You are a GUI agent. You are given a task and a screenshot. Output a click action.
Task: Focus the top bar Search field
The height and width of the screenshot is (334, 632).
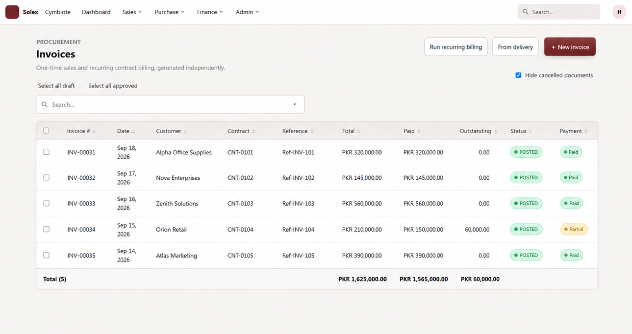559,12
